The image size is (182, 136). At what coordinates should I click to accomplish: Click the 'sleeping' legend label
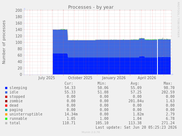[18, 88]
